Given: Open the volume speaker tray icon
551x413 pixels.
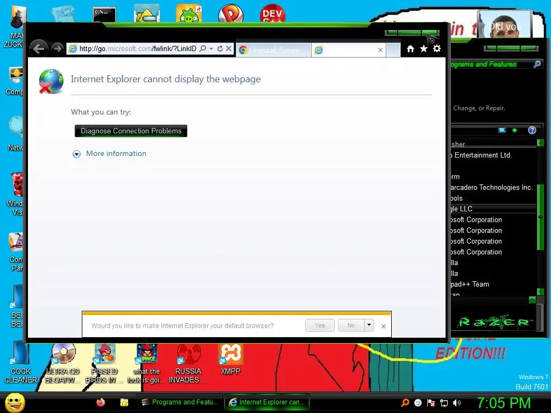Looking at the screenshot, I should coord(457,402).
